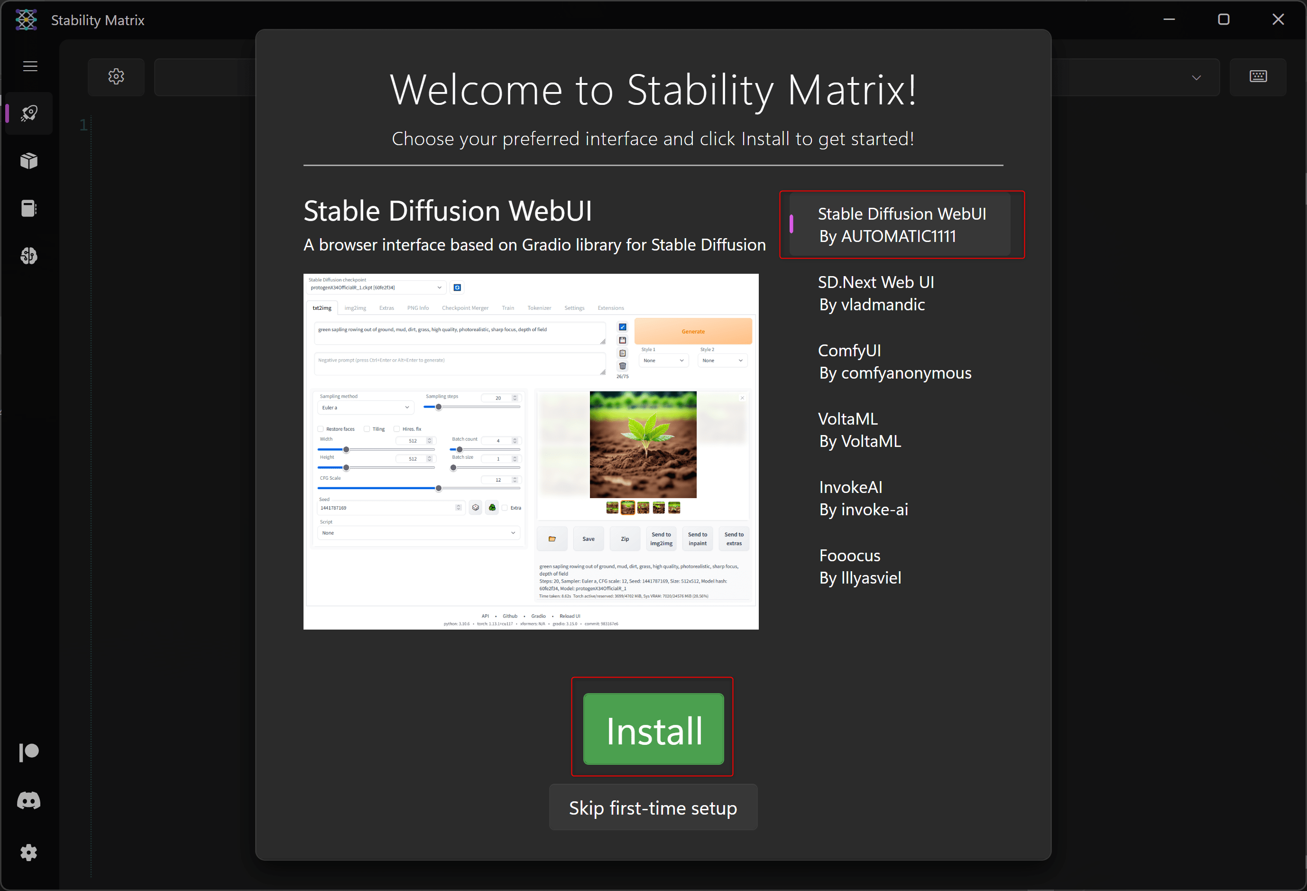
Task: Click Skip first-time setup
Action: click(x=653, y=808)
